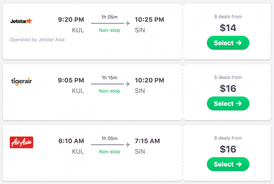Click "Operated by Jetstar Asia" note
The width and height of the screenshot is (274, 184).
pos(37,40)
